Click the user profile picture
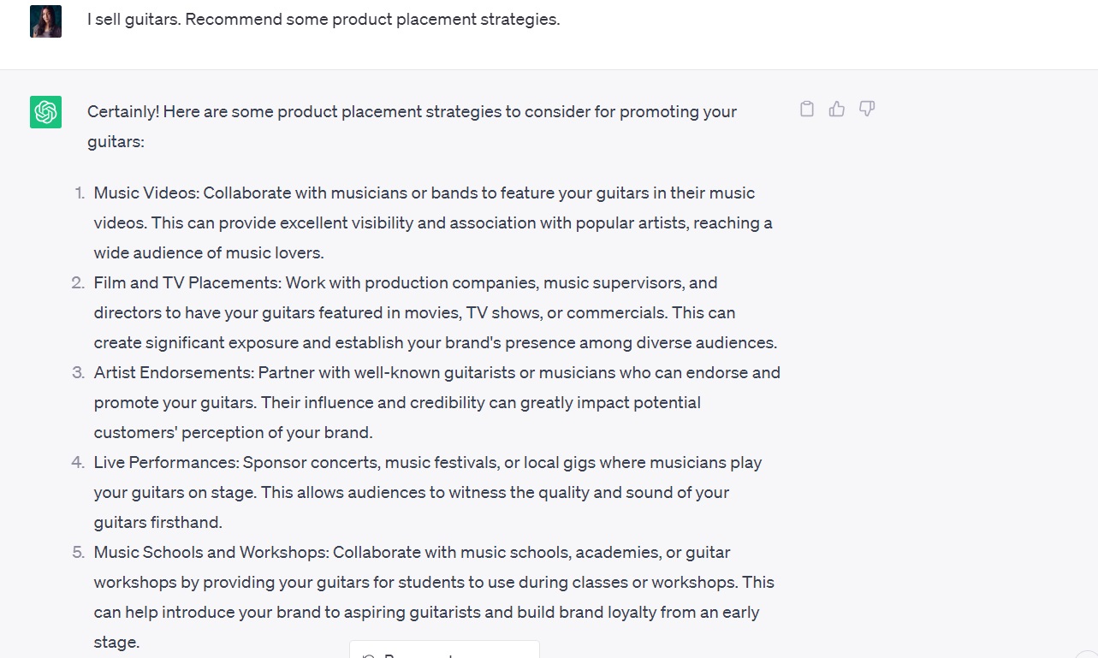The width and height of the screenshot is (1098, 658). pos(45,21)
